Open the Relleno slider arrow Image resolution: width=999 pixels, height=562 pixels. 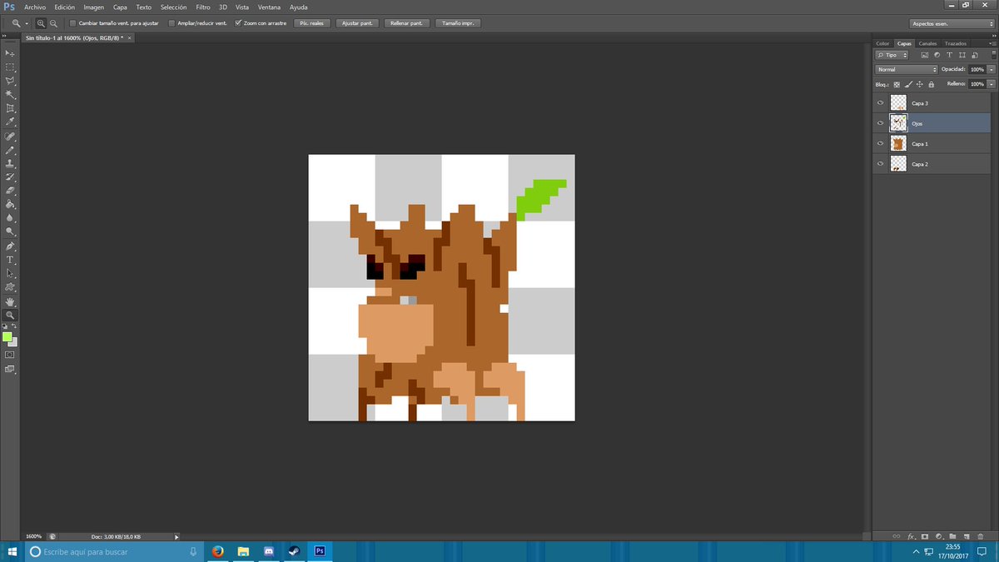[x=991, y=84]
